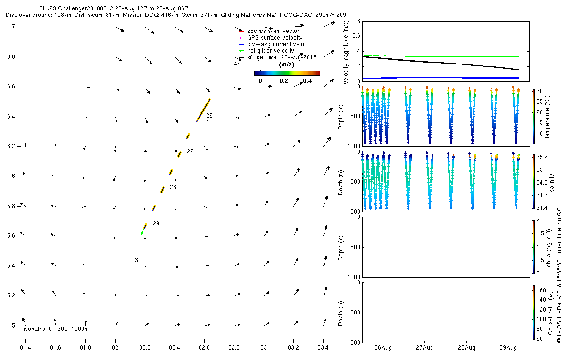Click the longest yellow track segment near 26

[x=203, y=111]
